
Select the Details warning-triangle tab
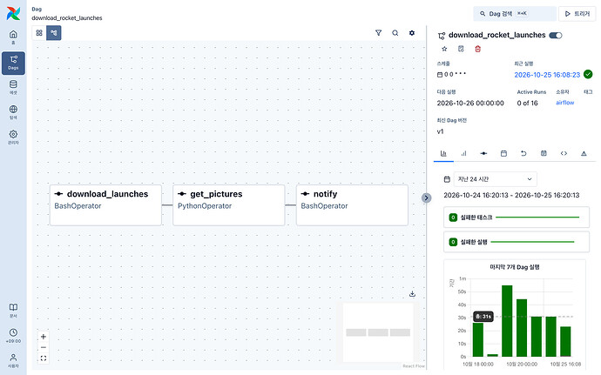pyautogui.click(x=584, y=154)
